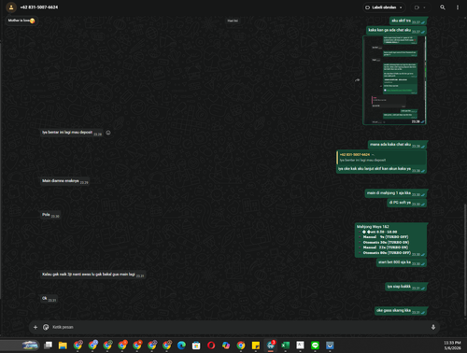Select message 'aku aktif trs'
The width and height of the screenshot is (467, 353).
point(408,21)
